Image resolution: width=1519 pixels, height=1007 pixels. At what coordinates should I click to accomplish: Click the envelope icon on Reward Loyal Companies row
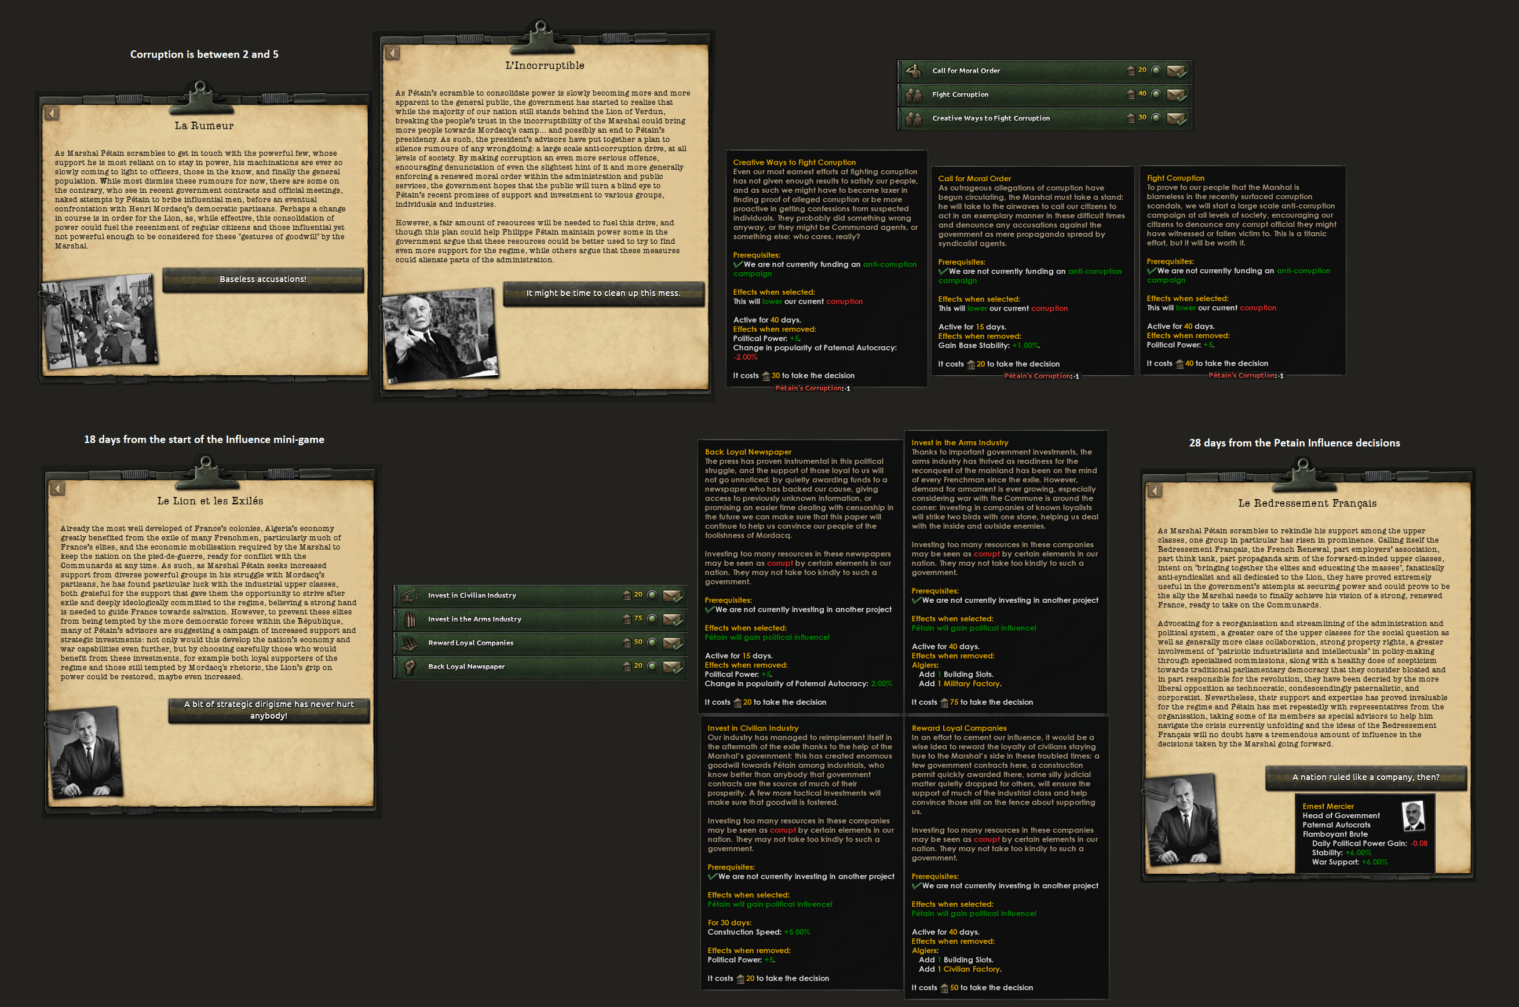tap(672, 643)
